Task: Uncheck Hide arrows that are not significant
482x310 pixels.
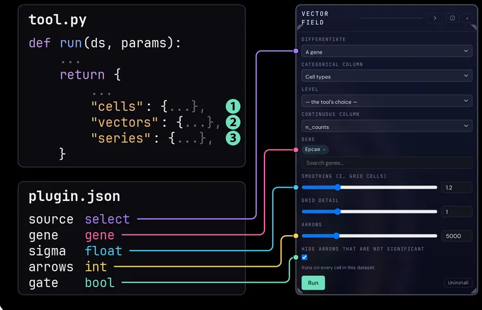Action: [x=304, y=257]
